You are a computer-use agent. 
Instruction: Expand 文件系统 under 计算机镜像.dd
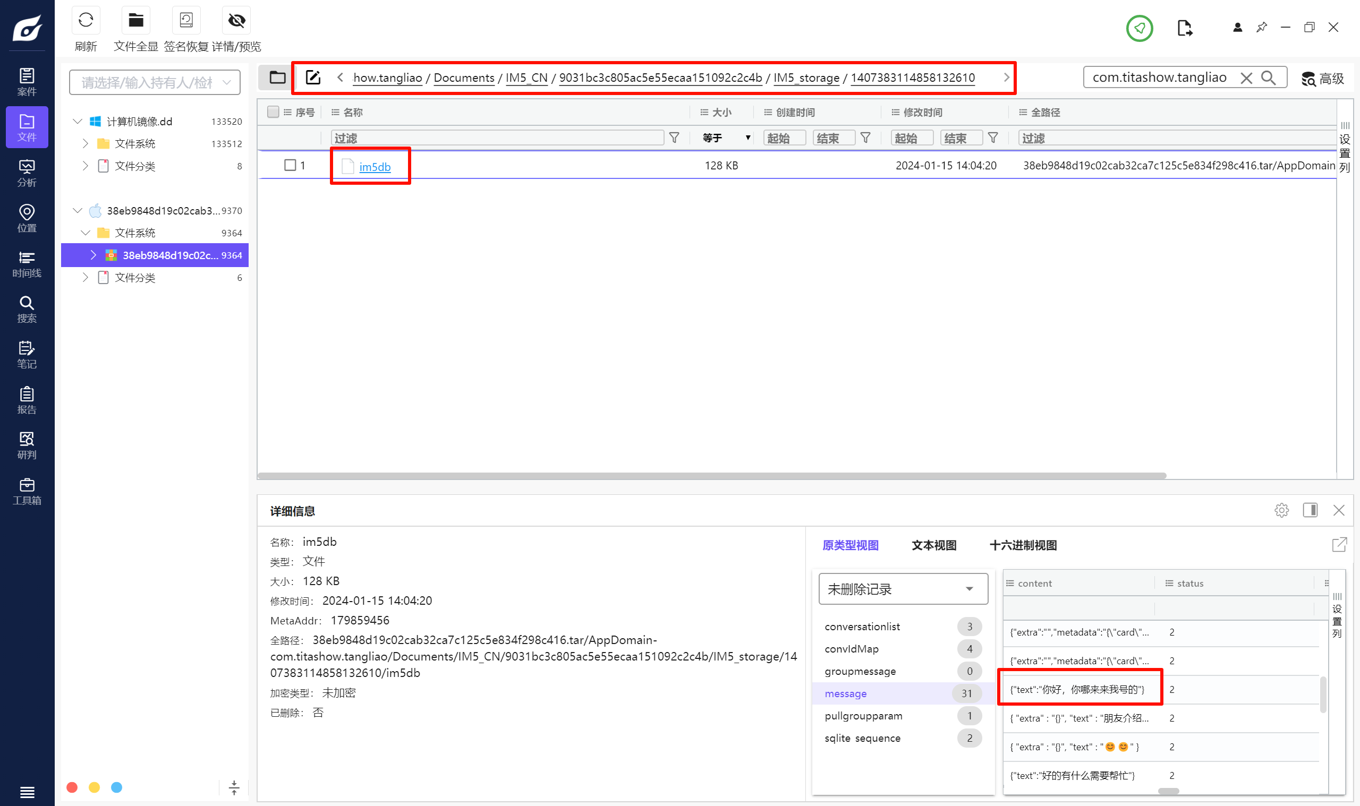86,143
